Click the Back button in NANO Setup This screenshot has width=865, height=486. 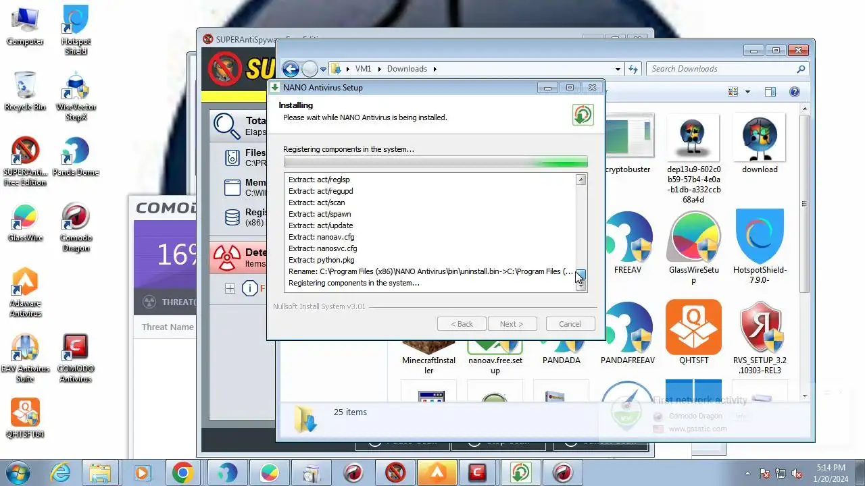pos(462,324)
